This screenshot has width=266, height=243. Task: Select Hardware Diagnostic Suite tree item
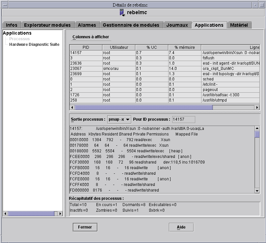pyautogui.click(x=34, y=45)
